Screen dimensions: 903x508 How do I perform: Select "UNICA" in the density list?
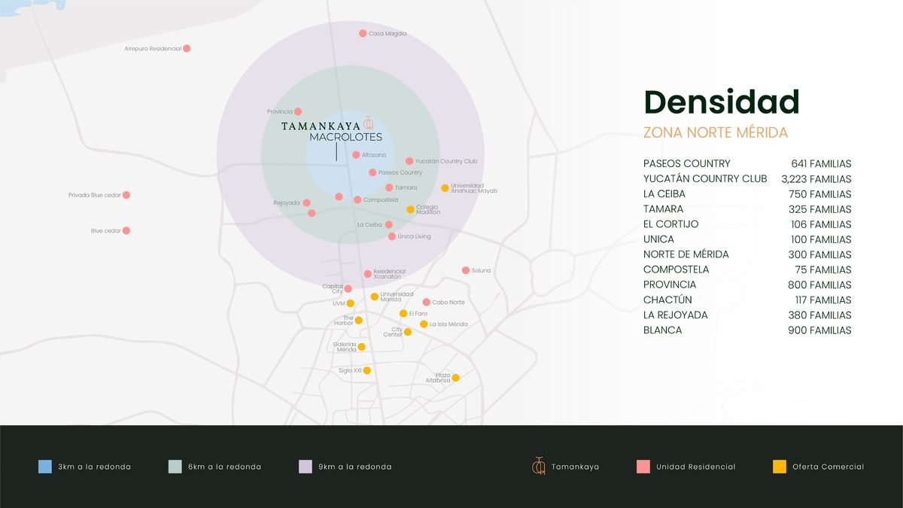(659, 239)
